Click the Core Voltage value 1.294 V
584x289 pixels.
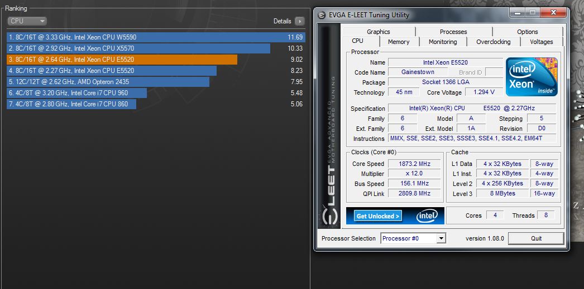484,92
